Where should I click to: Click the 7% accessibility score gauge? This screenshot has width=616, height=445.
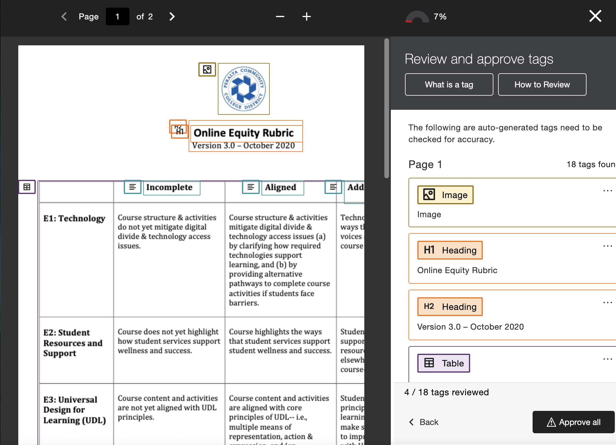coord(417,17)
